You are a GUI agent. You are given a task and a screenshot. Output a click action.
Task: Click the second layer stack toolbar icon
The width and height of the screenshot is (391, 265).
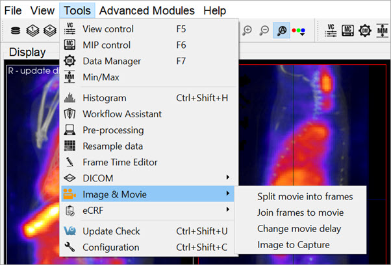[31, 30]
